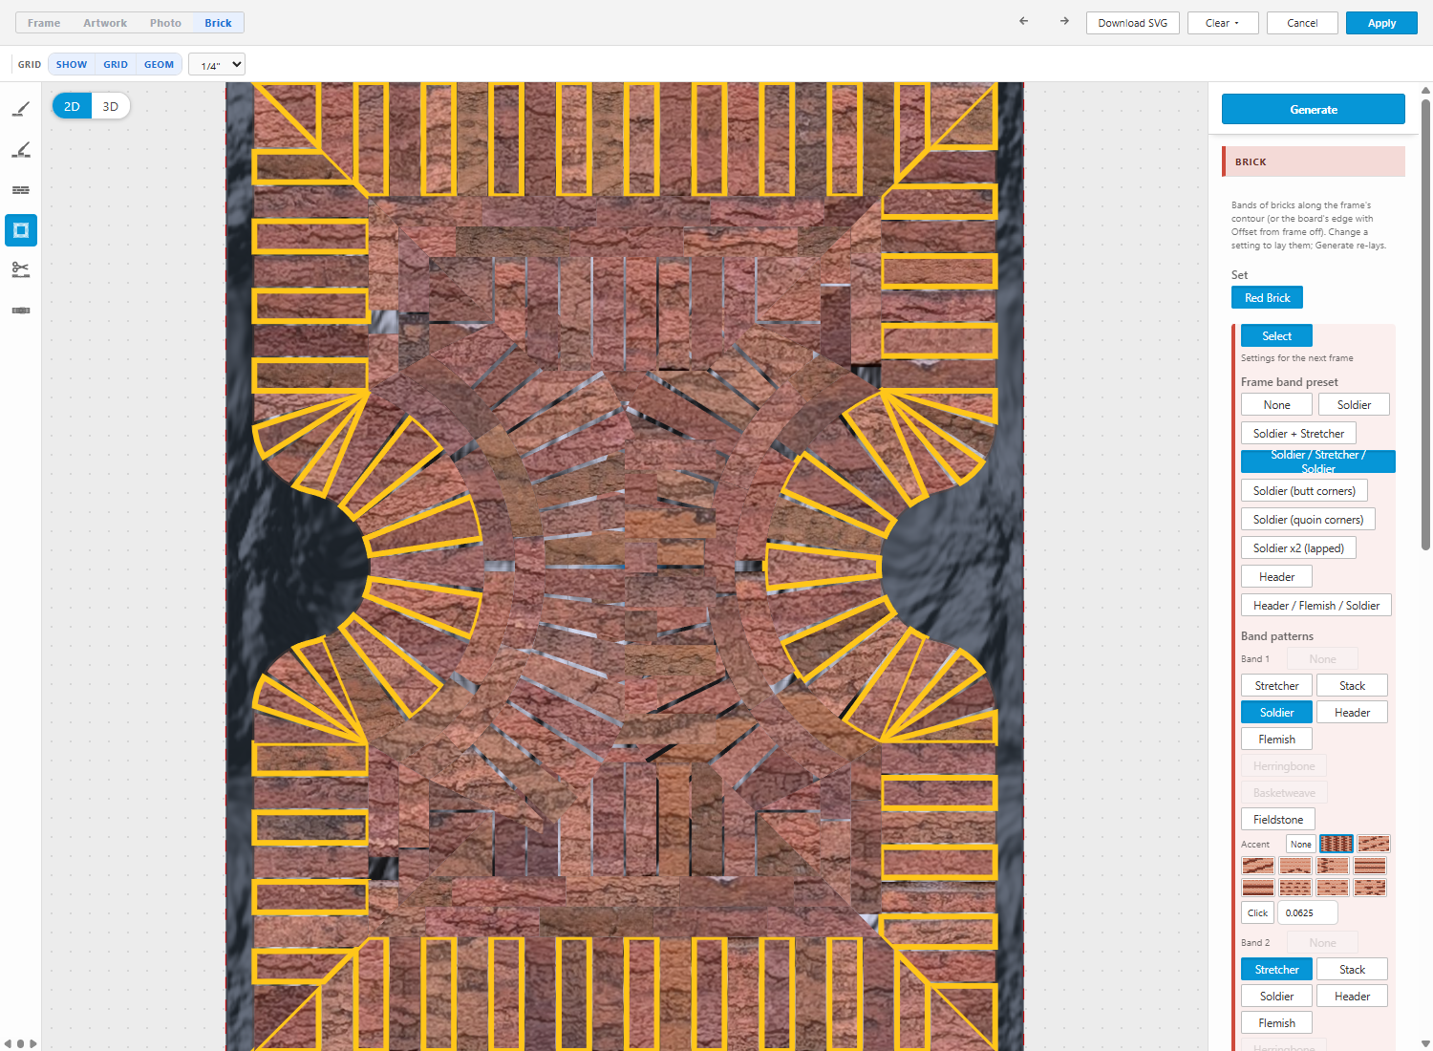Set Band 1 pattern to Fieldstone
Image resolution: width=1433 pixels, height=1051 pixels.
pyautogui.click(x=1278, y=820)
